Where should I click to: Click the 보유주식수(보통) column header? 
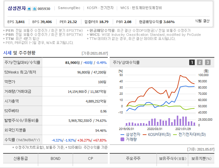[172, 158]
